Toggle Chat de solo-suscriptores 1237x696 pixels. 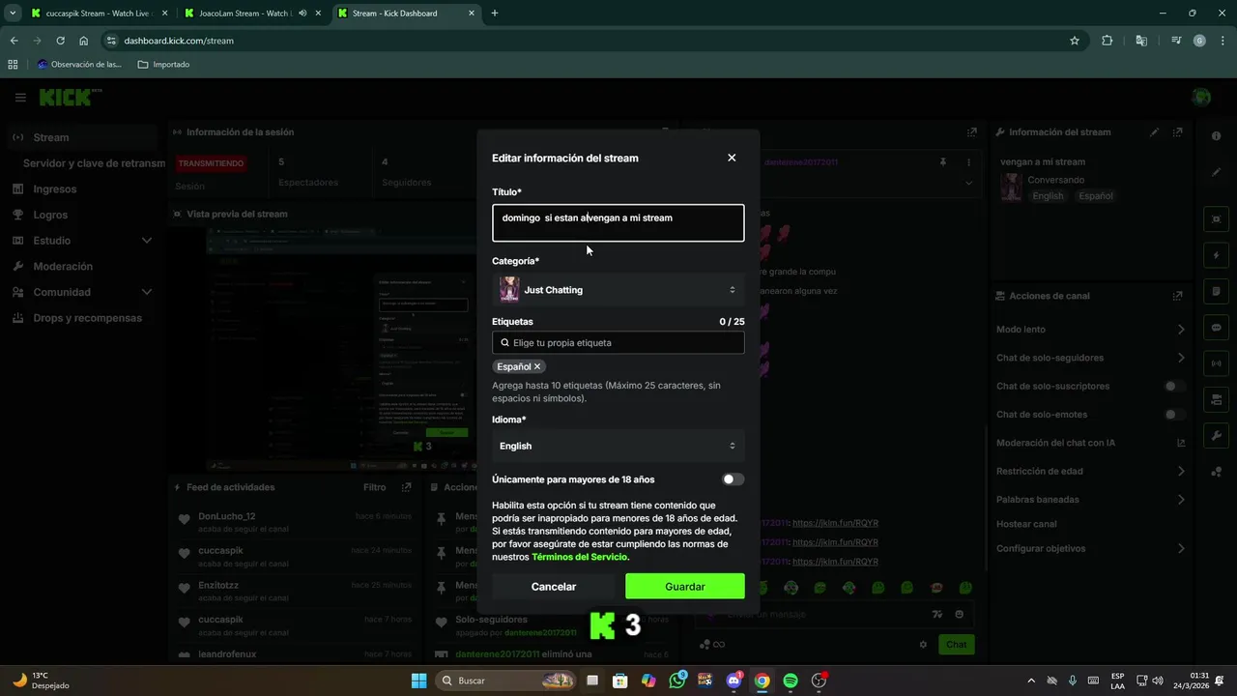pos(1174,387)
